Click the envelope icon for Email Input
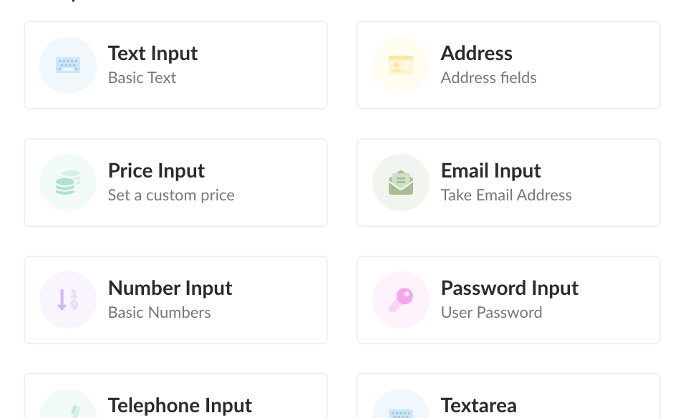Screen dimensions: 683x418 (401, 183)
